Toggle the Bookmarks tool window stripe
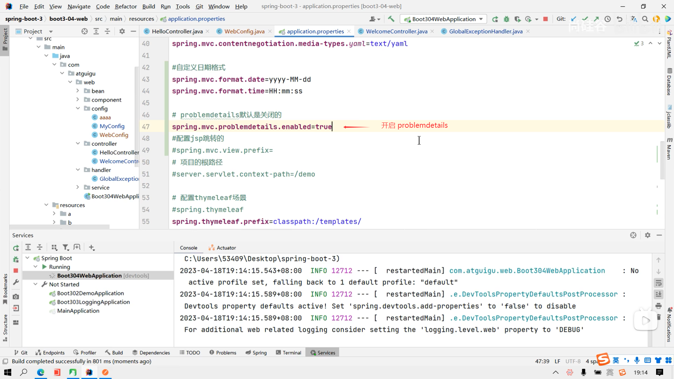Viewport: 674px width, 379px height. pyautogui.click(x=5, y=288)
